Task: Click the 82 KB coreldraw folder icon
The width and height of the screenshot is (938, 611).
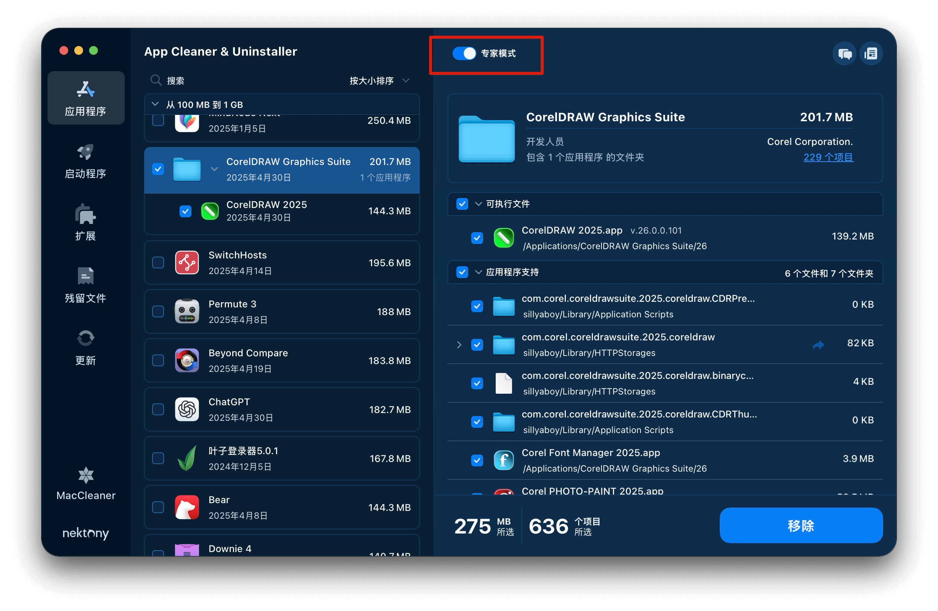Action: [x=503, y=344]
